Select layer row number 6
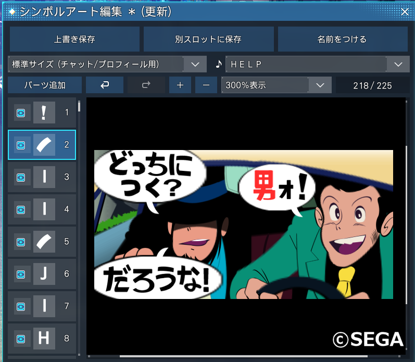Image resolution: width=415 pixels, height=362 pixels. [42, 274]
